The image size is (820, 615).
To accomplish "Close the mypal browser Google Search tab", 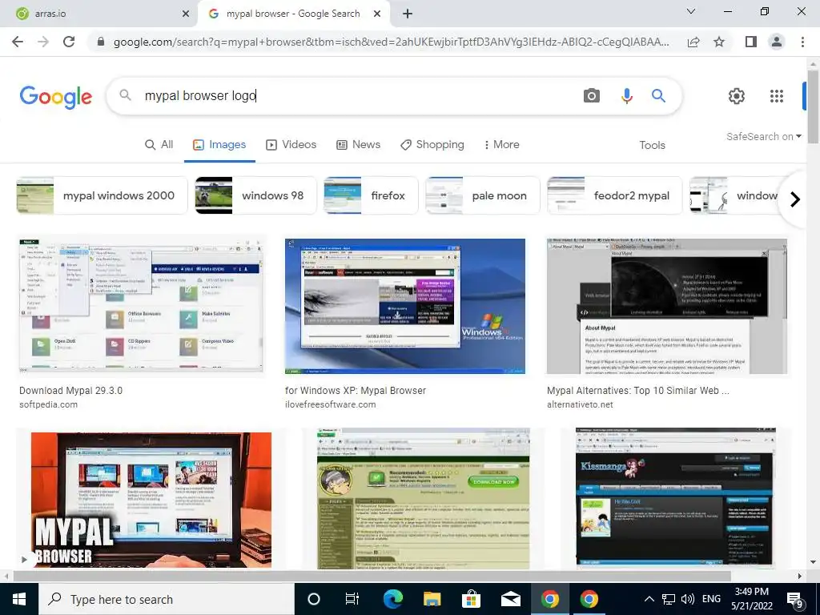I will point(377,14).
